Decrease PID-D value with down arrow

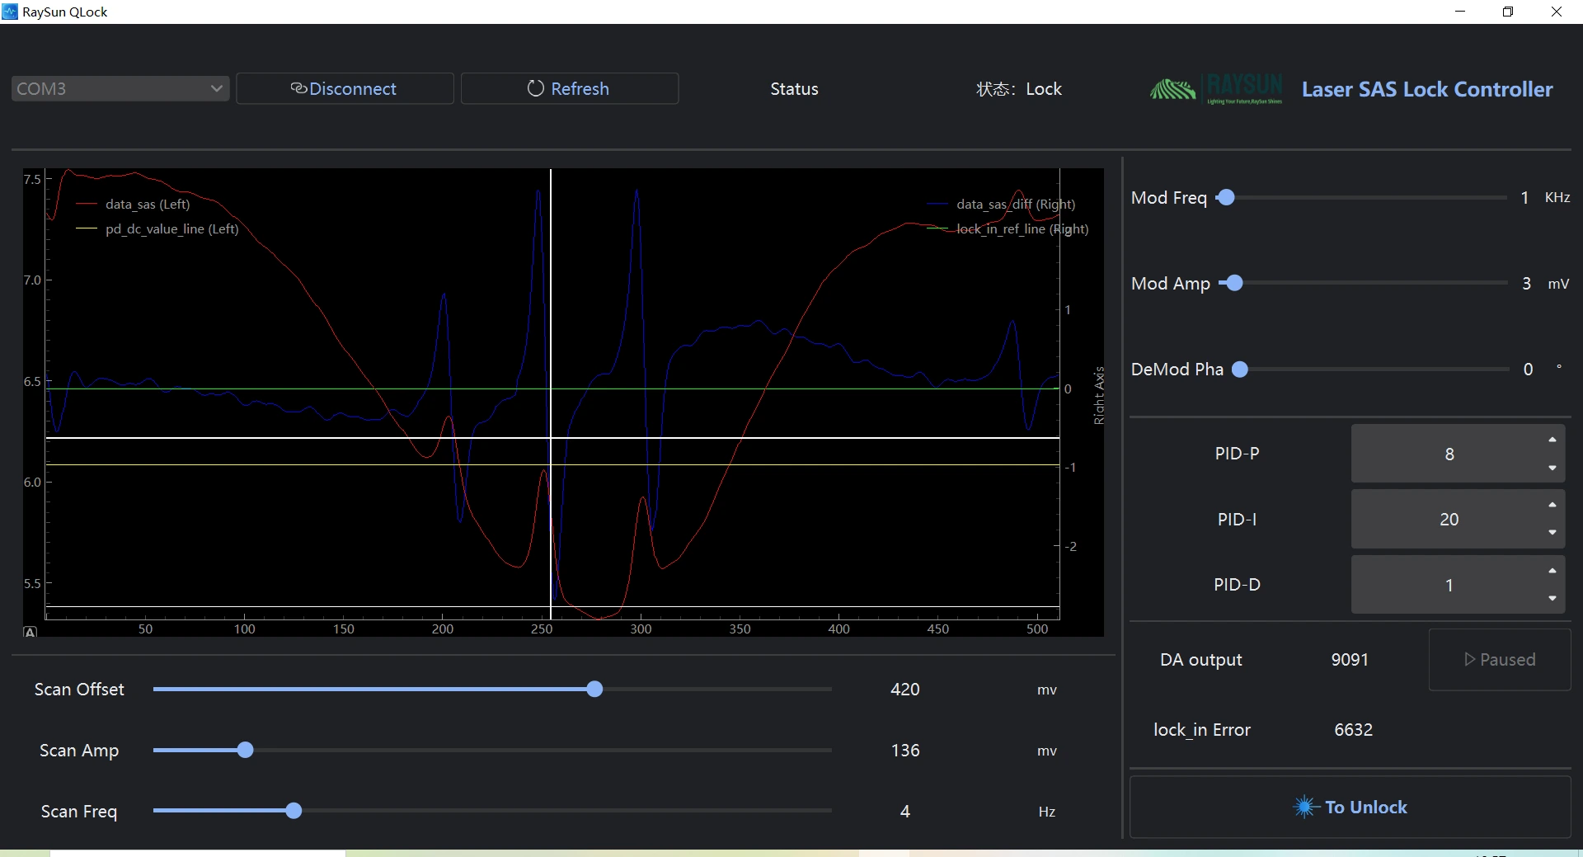coord(1552,599)
